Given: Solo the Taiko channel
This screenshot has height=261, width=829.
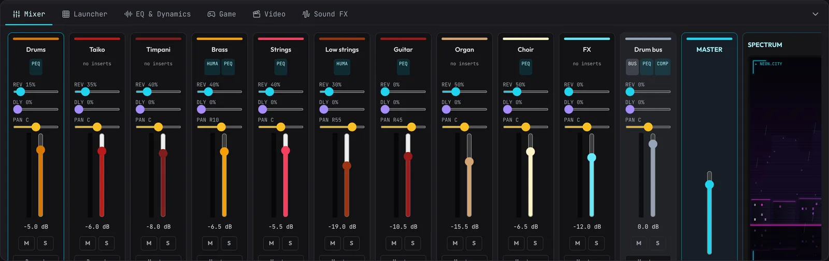Looking at the screenshot, I should pyautogui.click(x=107, y=243).
